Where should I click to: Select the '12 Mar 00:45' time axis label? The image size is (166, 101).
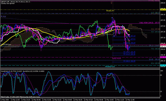[x=36, y=100]
